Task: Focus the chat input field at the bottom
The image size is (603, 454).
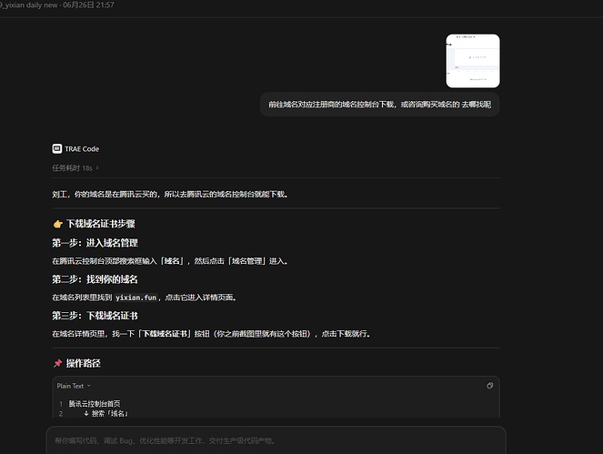Action: coord(276,440)
